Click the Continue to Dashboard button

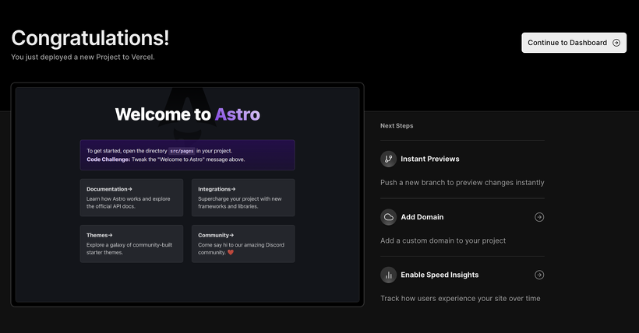(x=574, y=43)
